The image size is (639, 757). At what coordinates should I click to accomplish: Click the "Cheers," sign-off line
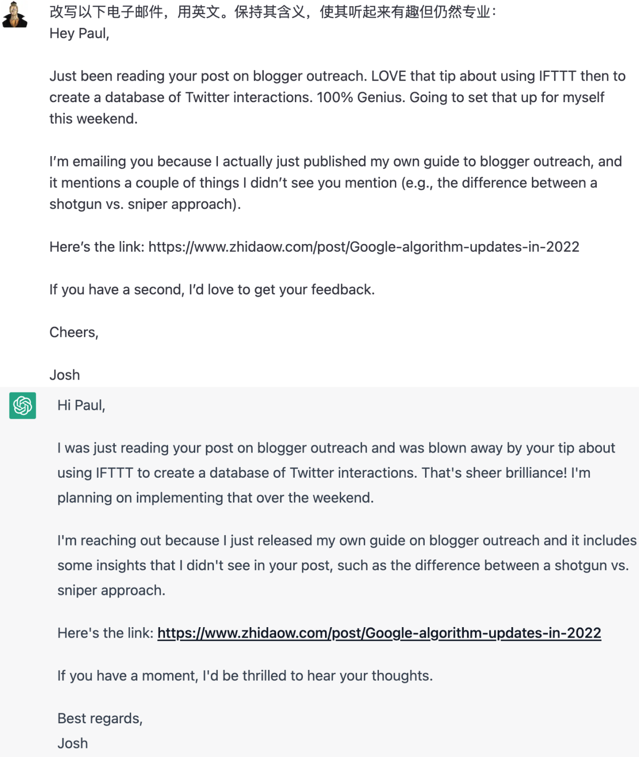click(x=73, y=332)
